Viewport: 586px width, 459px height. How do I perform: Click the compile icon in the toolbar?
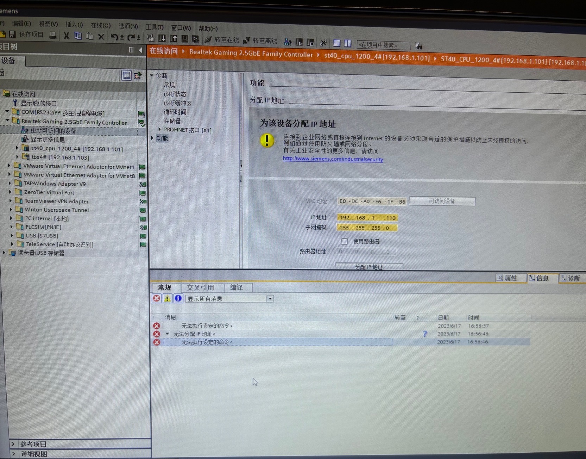(x=150, y=38)
